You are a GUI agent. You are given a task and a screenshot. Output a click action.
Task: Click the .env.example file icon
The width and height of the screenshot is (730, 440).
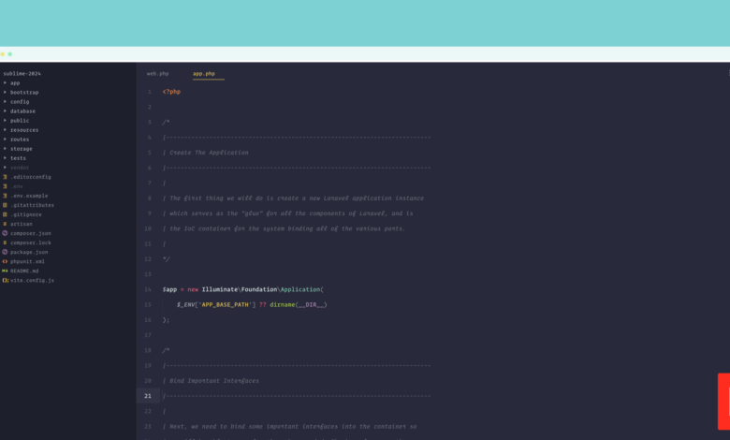pyautogui.click(x=5, y=196)
